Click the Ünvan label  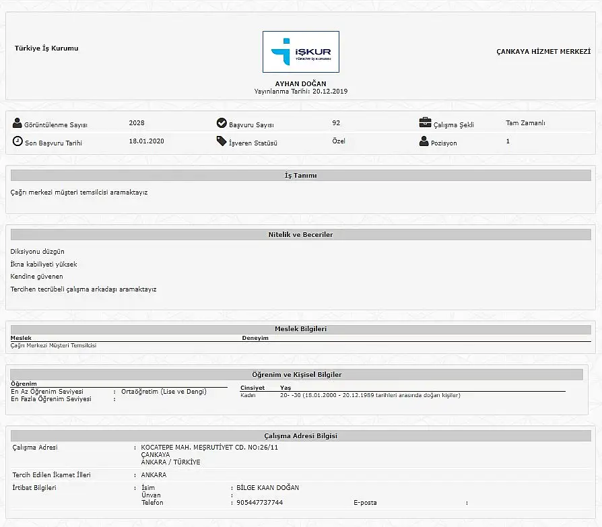151,495
